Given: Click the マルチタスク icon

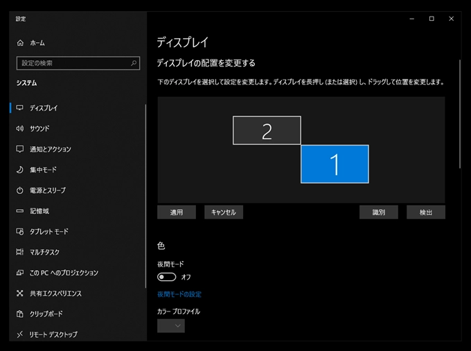Looking at the screenshot, I should [x=20, y=252].
